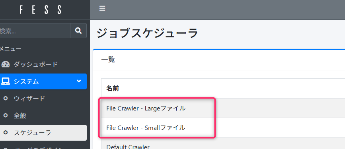Viewport: 345px width, 149px height.
Task: Open the Default Crawler job row
Action: [x=128, y=147]
